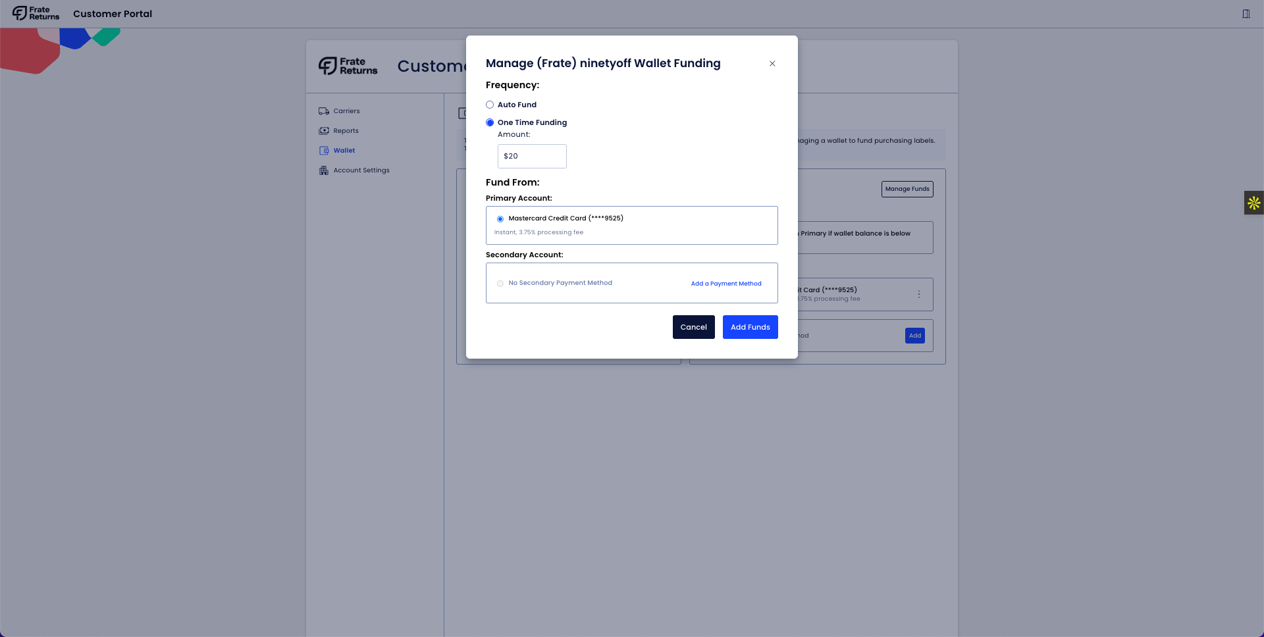Open the yellow asterisk side widget
The width and height of the screenshot is (1264, 637).
(x=1254, y=203)
